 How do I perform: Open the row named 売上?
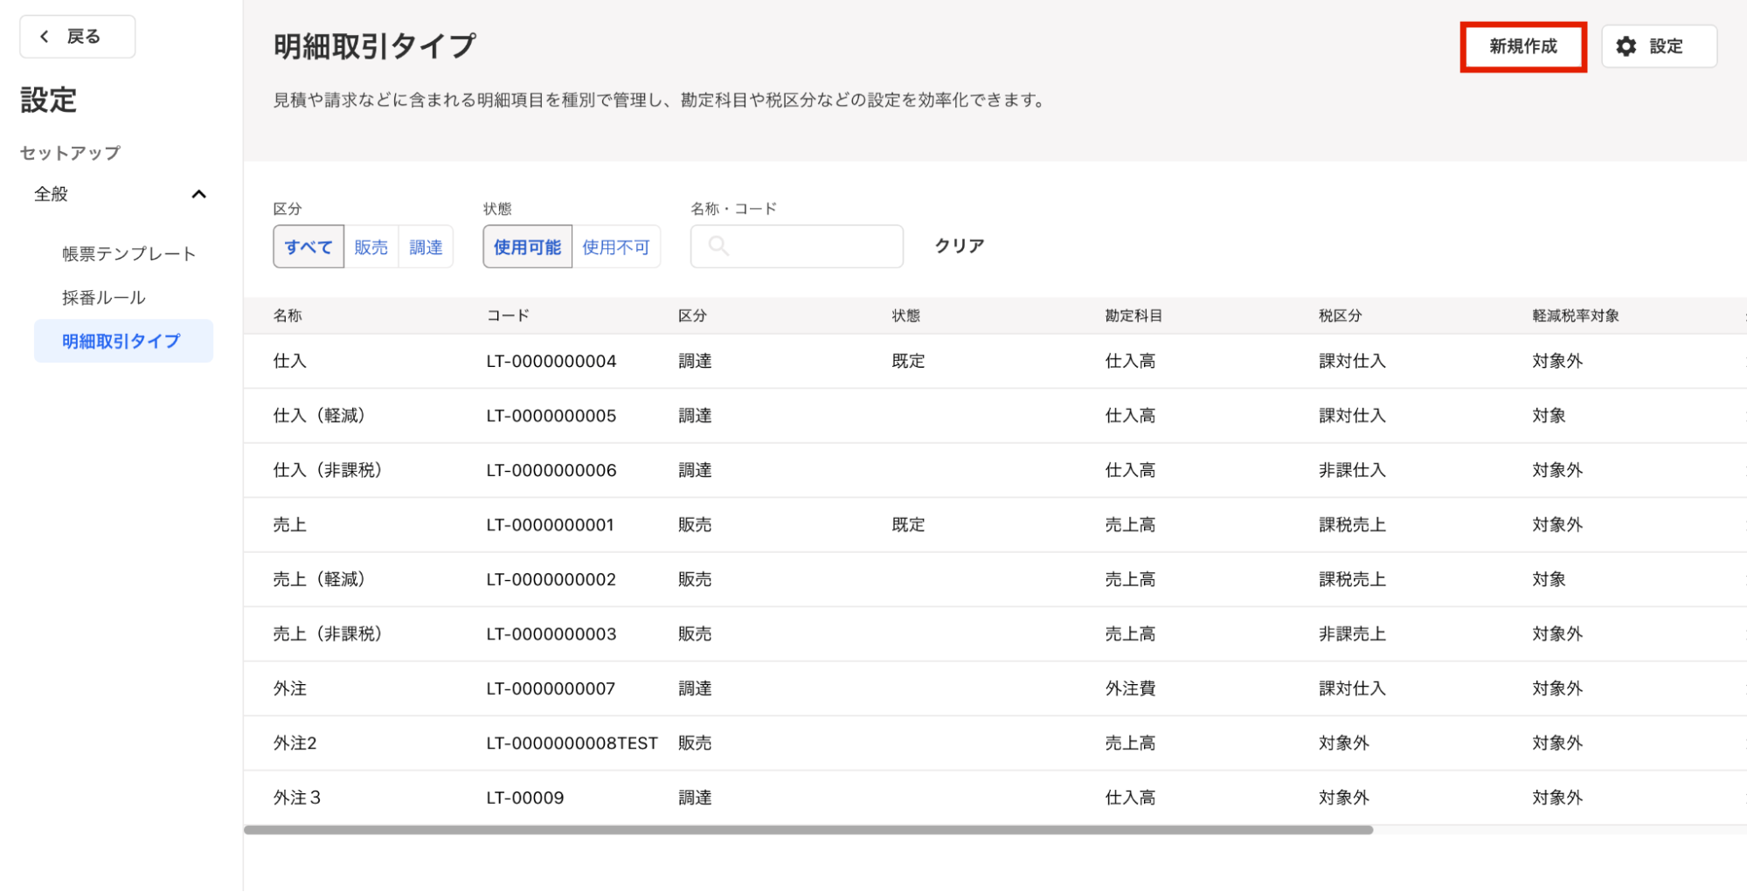coord(995,525)
